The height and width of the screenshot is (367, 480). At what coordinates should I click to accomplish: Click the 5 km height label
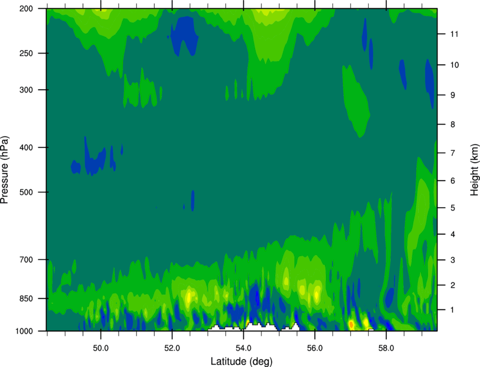click(453, 208)
